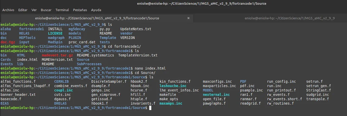Screen dimensions: 347x116
Task: Click the file name readgrid.f
Action: click(250, 103)
